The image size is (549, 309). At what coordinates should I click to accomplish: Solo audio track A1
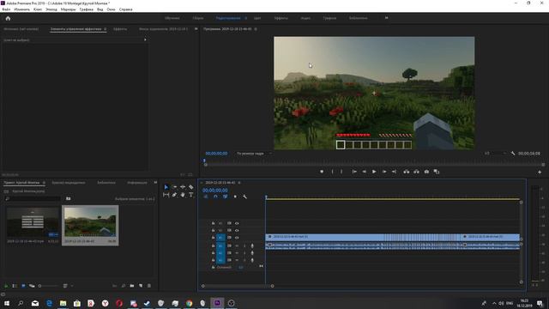[x=244, y=245]
